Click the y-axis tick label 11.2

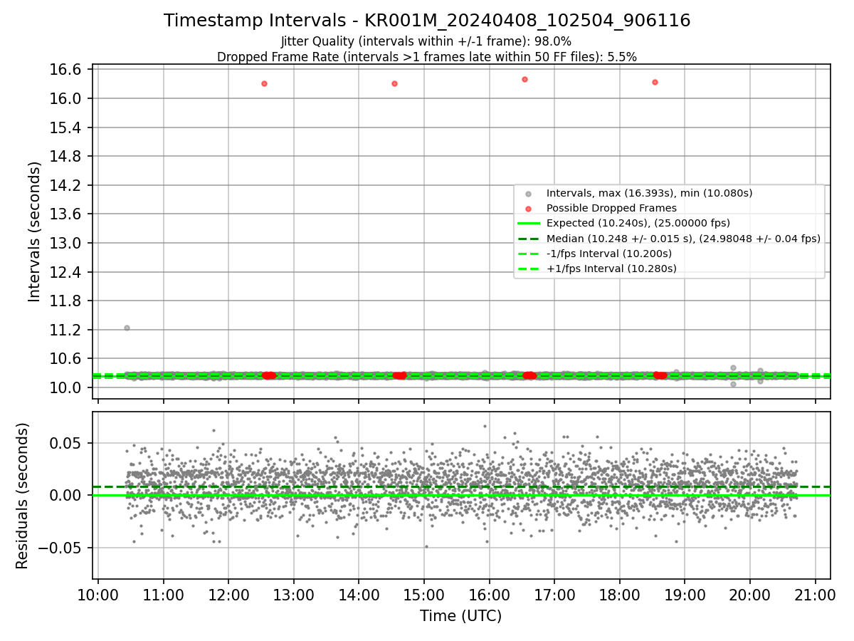[x=66, y=330]
